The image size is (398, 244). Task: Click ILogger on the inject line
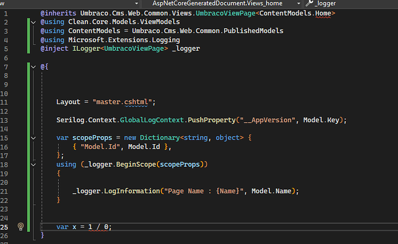(87, 48)
